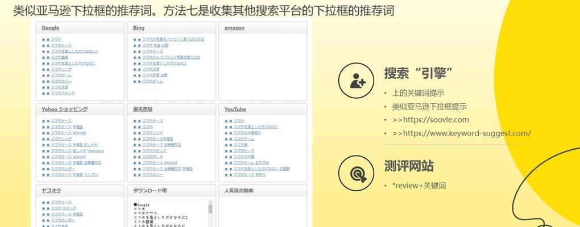The width and height of the screenshot is (580, 227).
Task: Click the slide title about 下拉框的推荐词
Action: pos(204,10)
